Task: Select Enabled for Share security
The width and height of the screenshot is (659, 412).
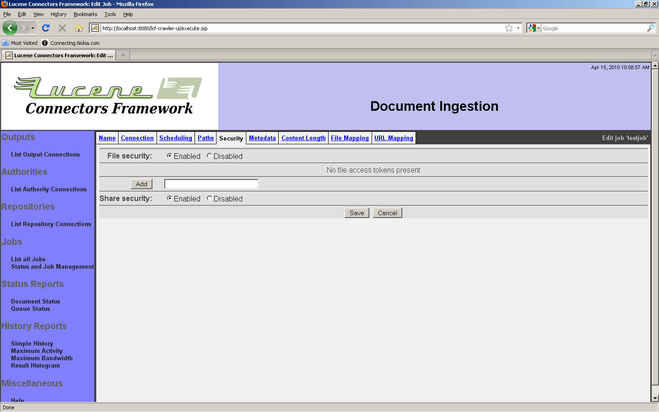Action: click(169, 198)
